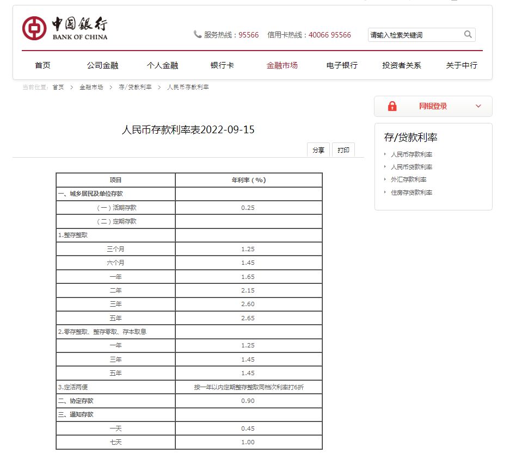Click the arrow icon before 人民币贷款利率

385,167
